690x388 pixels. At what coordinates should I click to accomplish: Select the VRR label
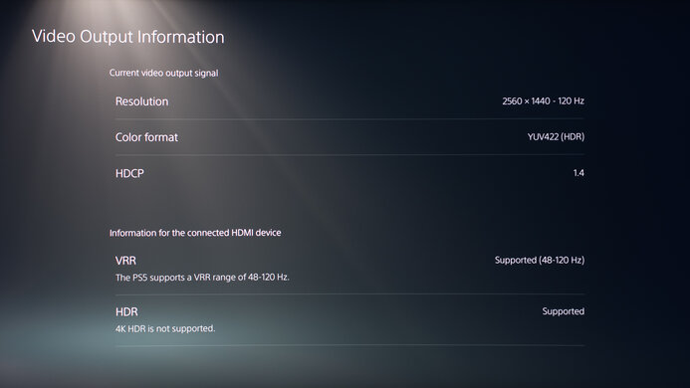pos(125,261)
